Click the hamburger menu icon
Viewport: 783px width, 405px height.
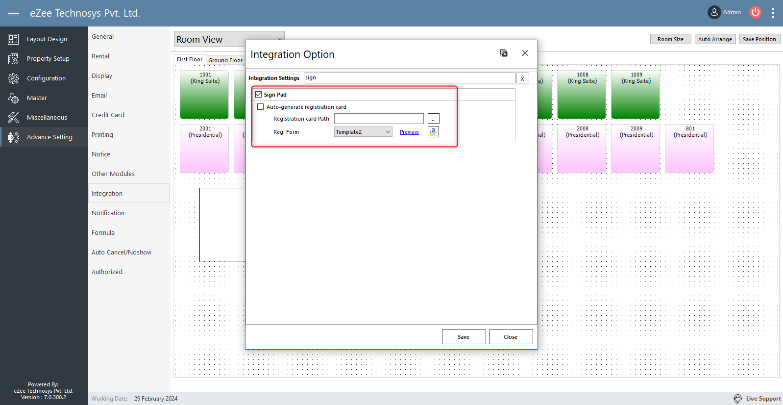(14, 13)
